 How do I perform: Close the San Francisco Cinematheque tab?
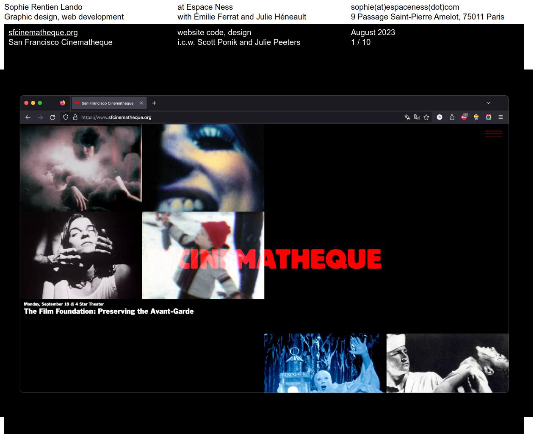coord(141,103)
